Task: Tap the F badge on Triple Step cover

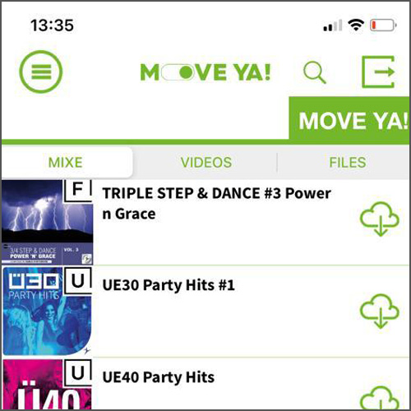Action: pyautogui.click(x=78, y=191)
